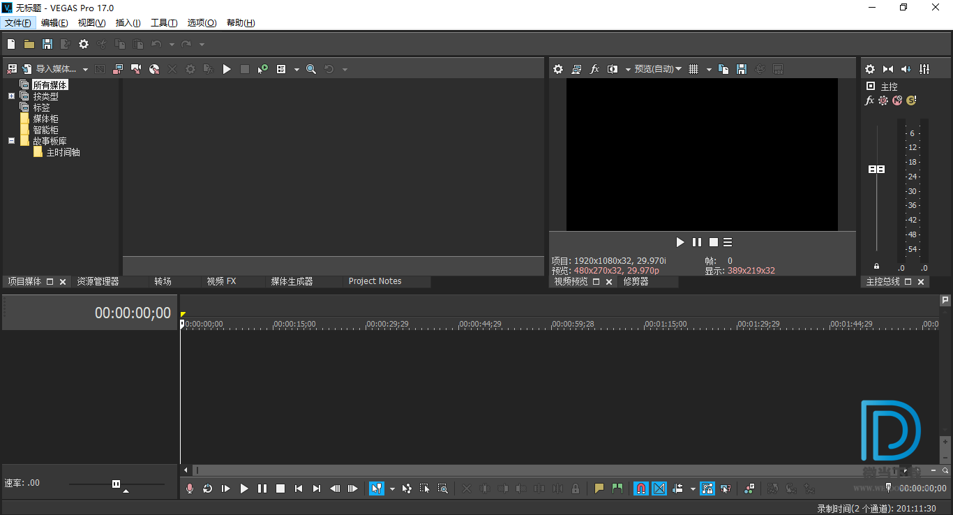Toggle snapping magnet icon in timeline toolbar
This screenshot has width=953, height=515.
pos(640,488)
